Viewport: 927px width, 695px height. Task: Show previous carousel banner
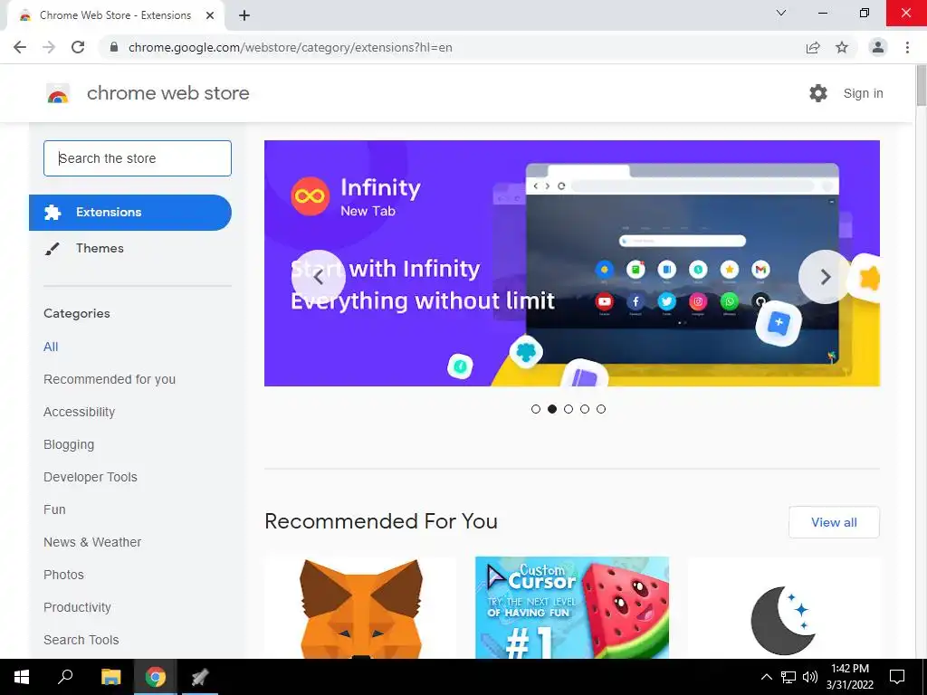[318, 277]
